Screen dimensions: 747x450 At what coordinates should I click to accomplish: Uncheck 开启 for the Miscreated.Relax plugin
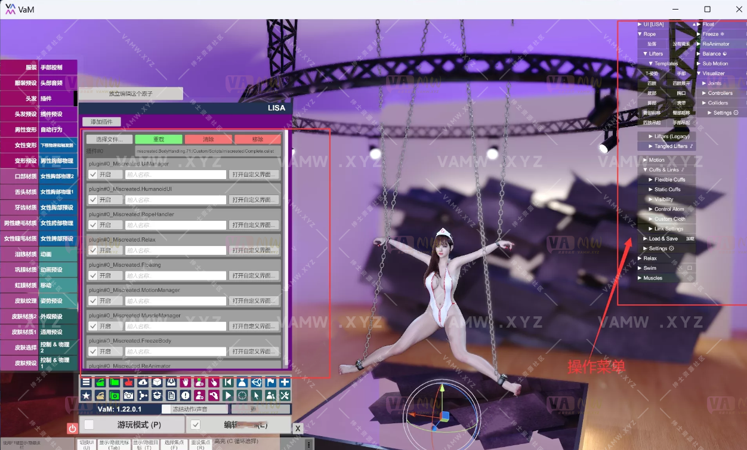93,250
